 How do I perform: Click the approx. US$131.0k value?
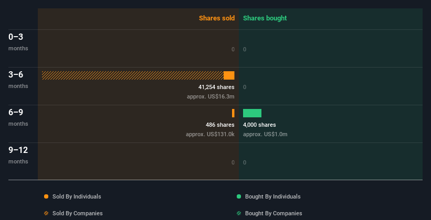click(210, 135)
